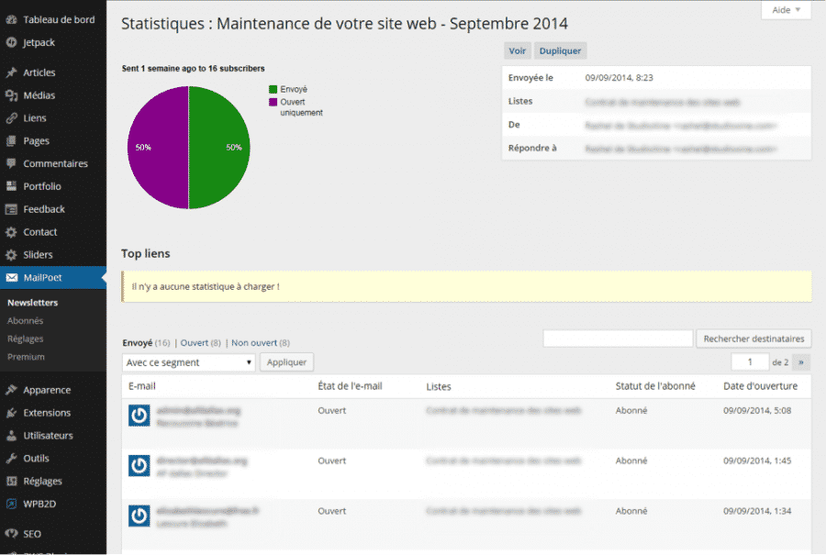The image size is (826, 555).
Task: Open Médias via its media icon
Action: coord(11,95)
